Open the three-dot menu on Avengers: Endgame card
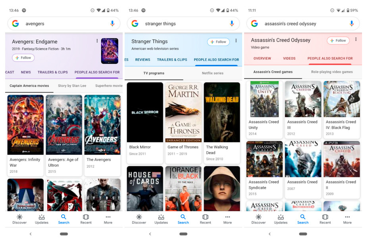This screenshot has width=366, height=240. click(97, 41)
